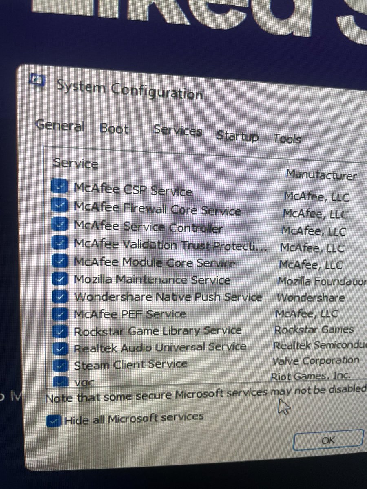Sort by the Manufacturer column header
Viewport: 367px width, 489px height.
click(x=321, y=175)
